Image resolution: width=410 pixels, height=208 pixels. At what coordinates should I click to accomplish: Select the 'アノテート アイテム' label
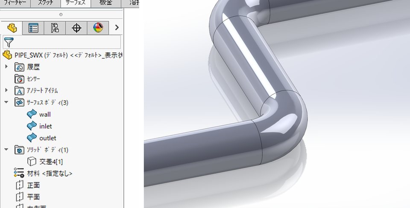(x=42, y=90)
